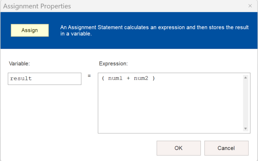Click the "Variable:" label
Viewport: 258px width, 161px height.
click(x=19, y=64)
